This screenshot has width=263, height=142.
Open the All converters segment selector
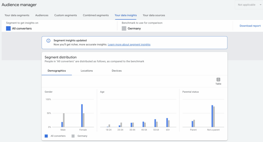tap(22, 29)
